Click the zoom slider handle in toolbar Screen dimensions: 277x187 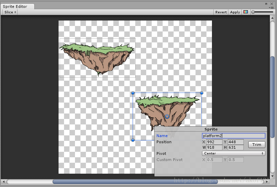[x=253, y=12]
